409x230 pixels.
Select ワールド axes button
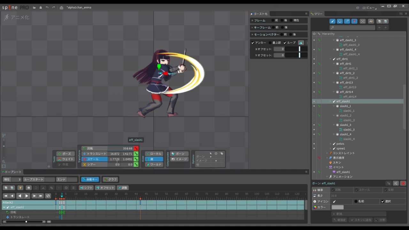(x=154, y=165)
